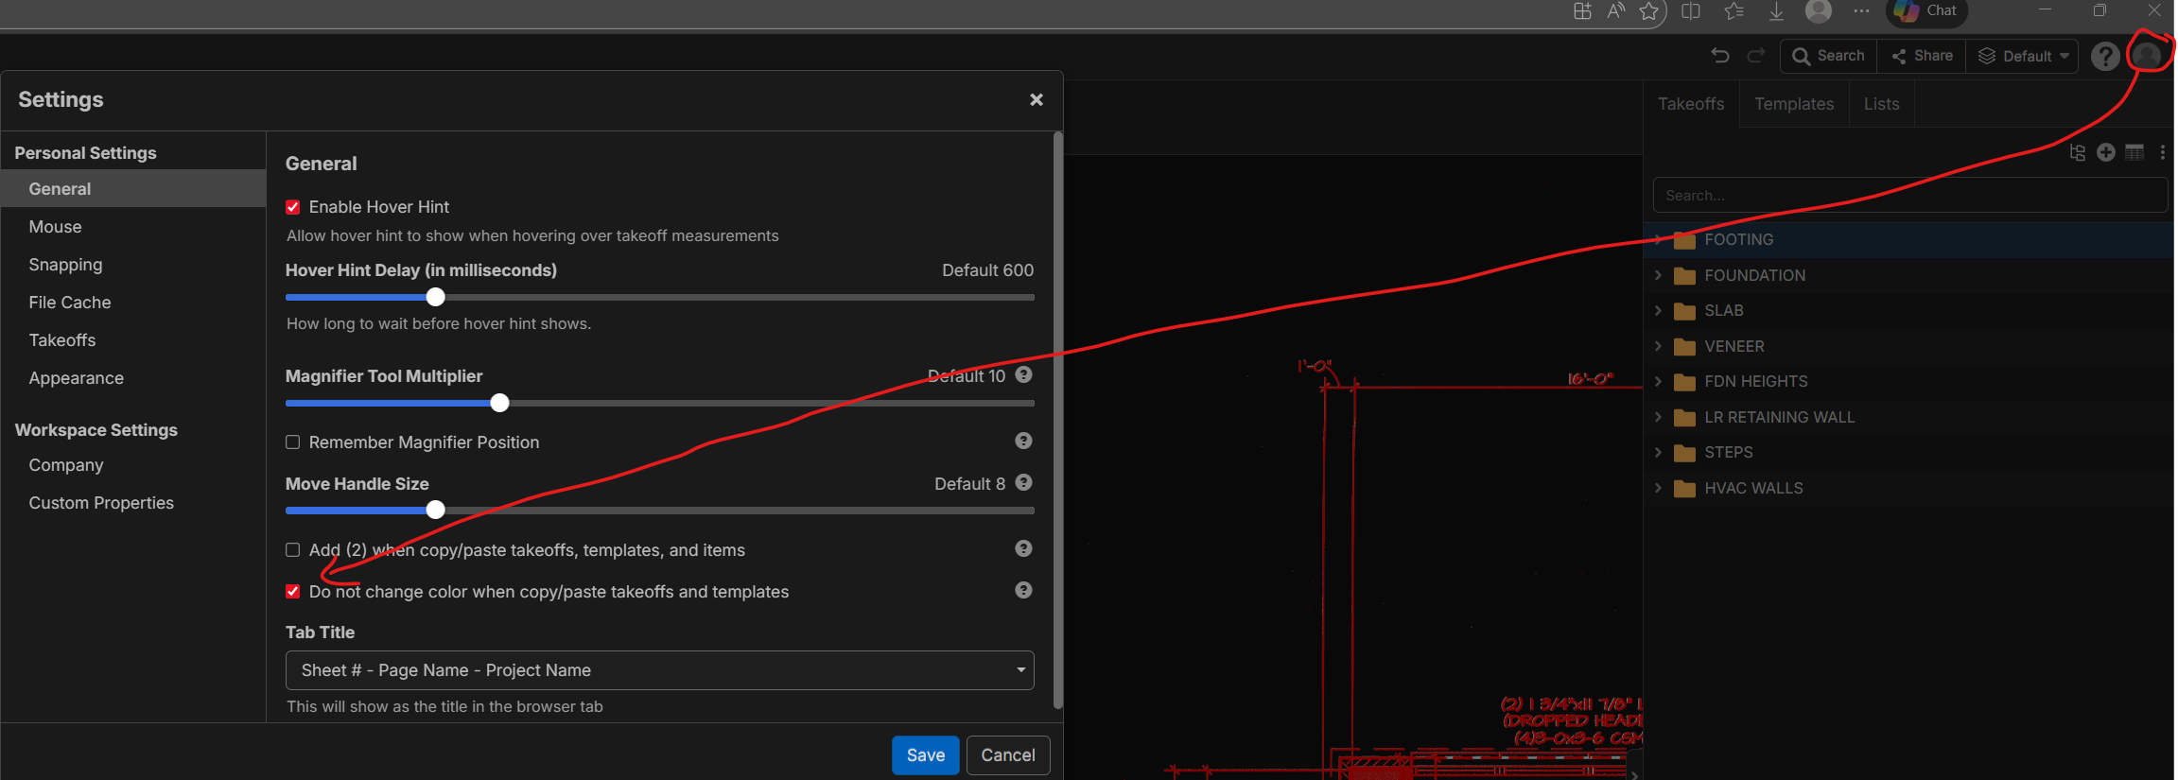2178x780 pixels.
Task: Check Remember Magnifier Position
Action: pyautogui.click(x=293, y=442)
